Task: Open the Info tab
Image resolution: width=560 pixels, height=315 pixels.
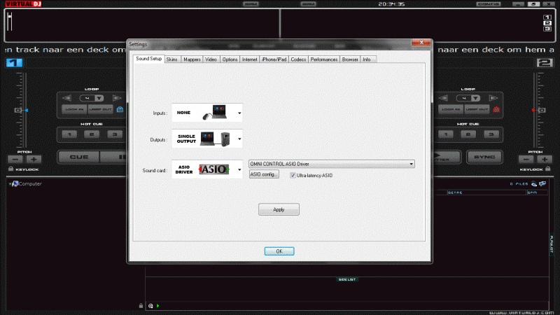Action: 367,59
